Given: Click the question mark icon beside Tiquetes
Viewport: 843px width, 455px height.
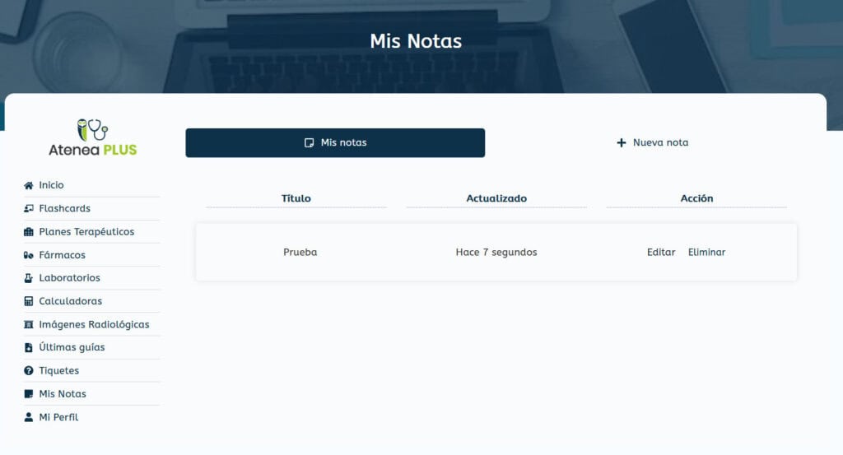Looking at the screenshot, I should click(29, 371).
